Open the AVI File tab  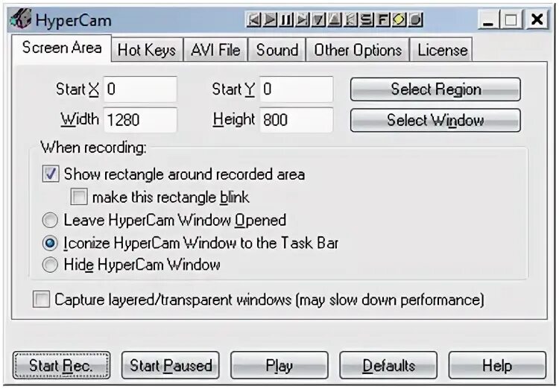(x=215, y=50)
